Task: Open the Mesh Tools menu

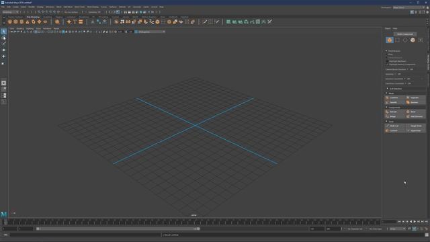Action: [x=79, y=7]
